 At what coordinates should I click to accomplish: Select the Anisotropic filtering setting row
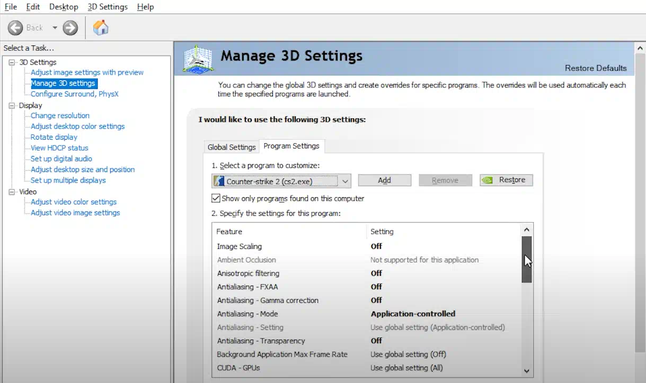(x=248, y=273)
